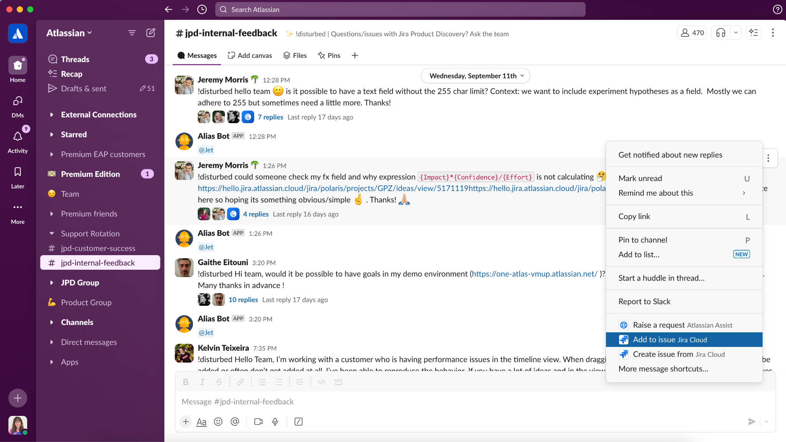
Task: Switch to the Files tab
Action: [295, 56]
